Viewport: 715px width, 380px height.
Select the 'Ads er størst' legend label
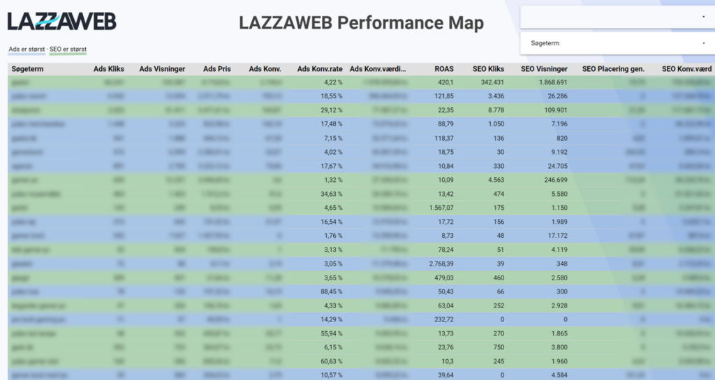click(x=27, y=49)
